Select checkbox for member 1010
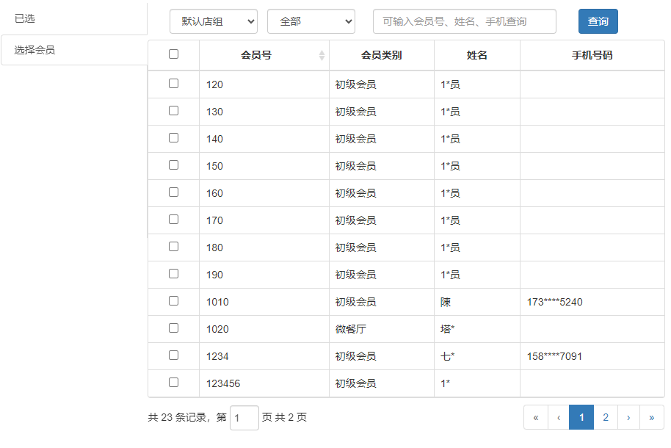This screenshot has height=448, width=671. (173, 300)
